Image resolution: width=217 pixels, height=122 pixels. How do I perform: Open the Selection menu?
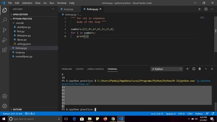coord(27,3)
